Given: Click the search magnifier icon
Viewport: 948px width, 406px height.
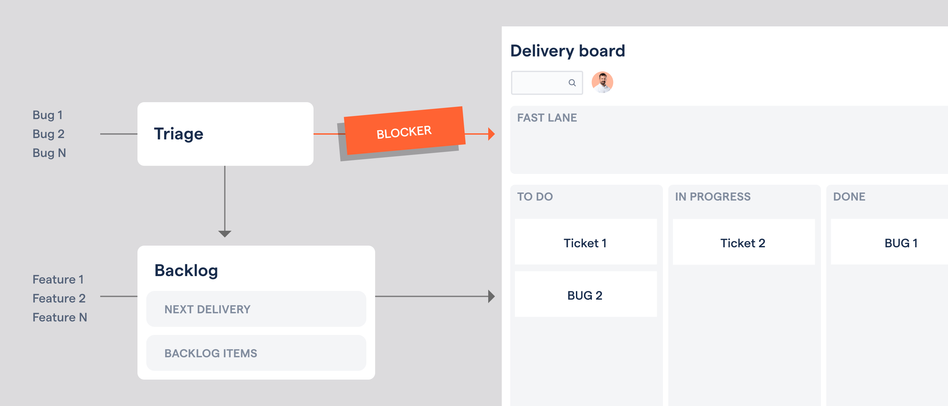Looking at the screenshot, I should 572,83.
